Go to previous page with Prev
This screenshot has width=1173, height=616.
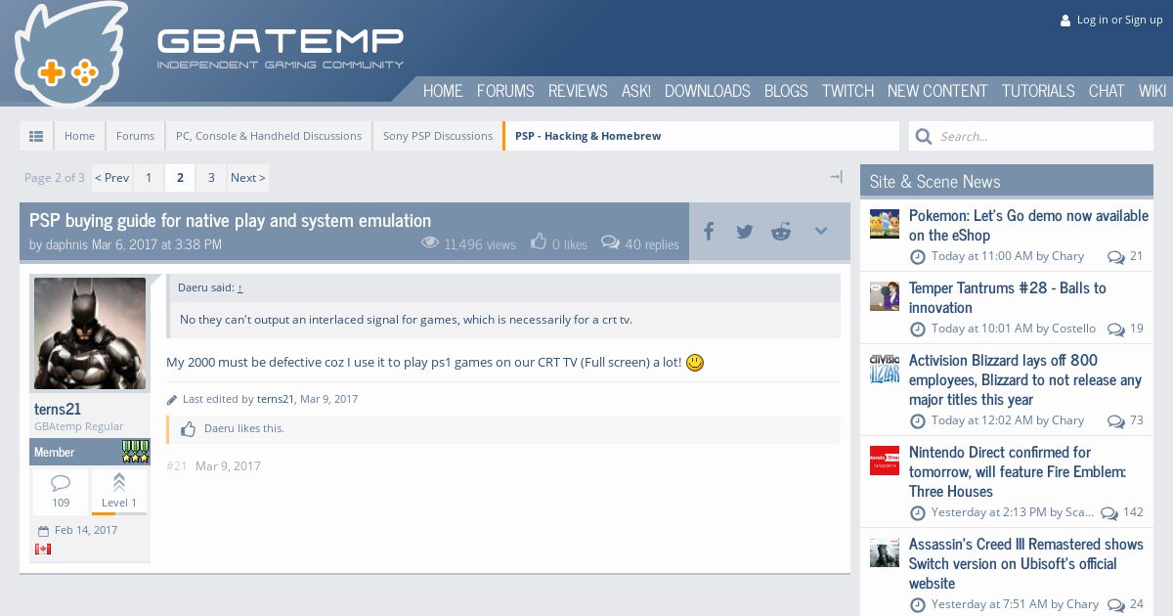click(111, 178)
